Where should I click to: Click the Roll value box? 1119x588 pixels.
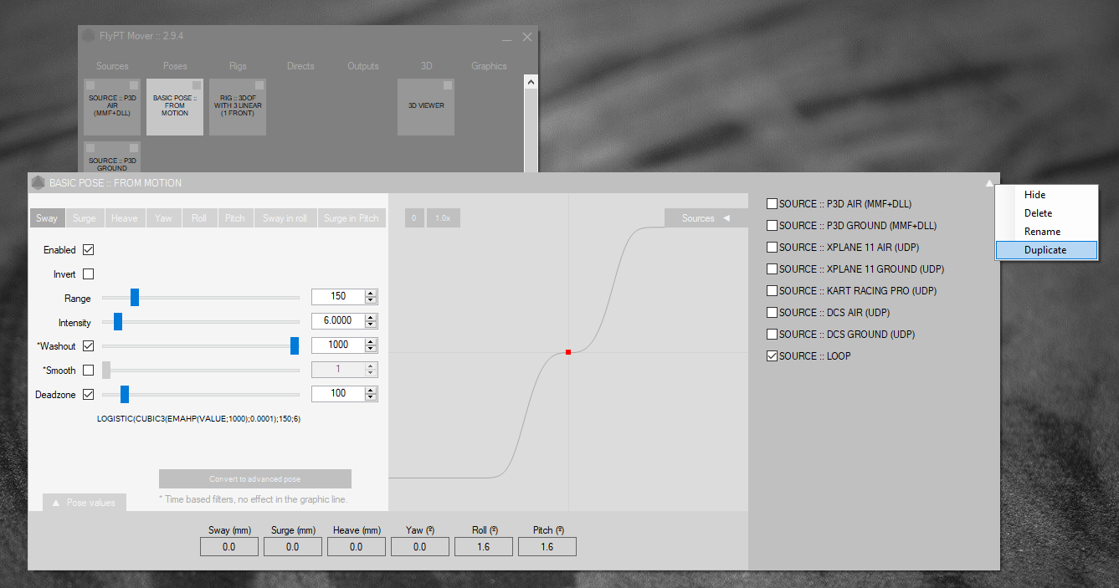point(483,547)
